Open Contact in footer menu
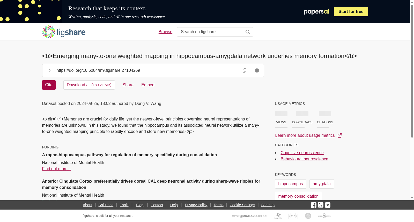 click(157, 205)
